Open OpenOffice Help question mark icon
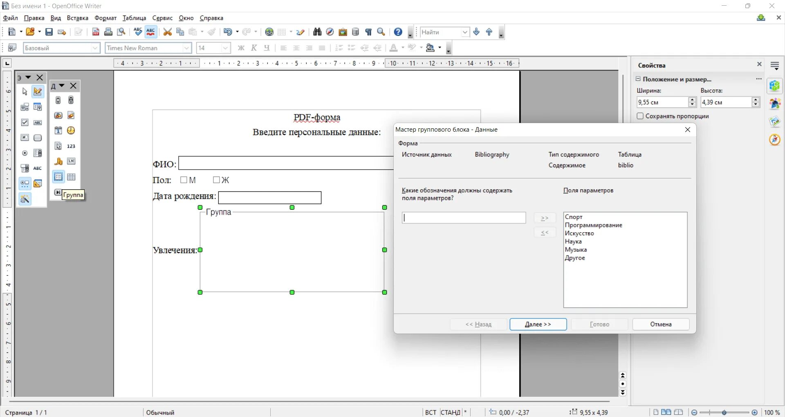Viewport: 785px width, 417px height. 398,32
